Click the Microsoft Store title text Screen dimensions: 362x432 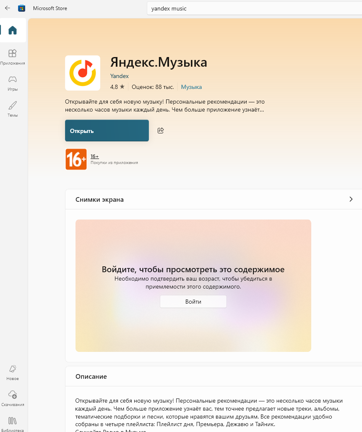tap(50, 8)
